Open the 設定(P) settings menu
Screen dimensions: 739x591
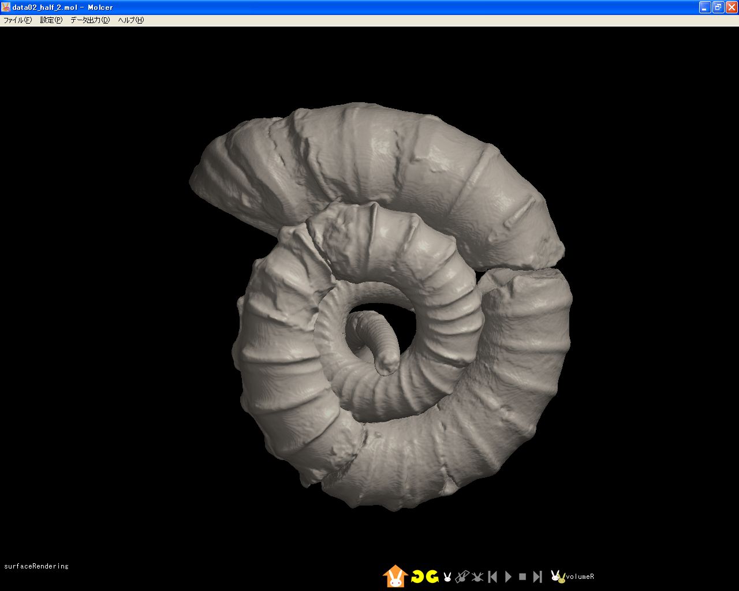point(51,20)
